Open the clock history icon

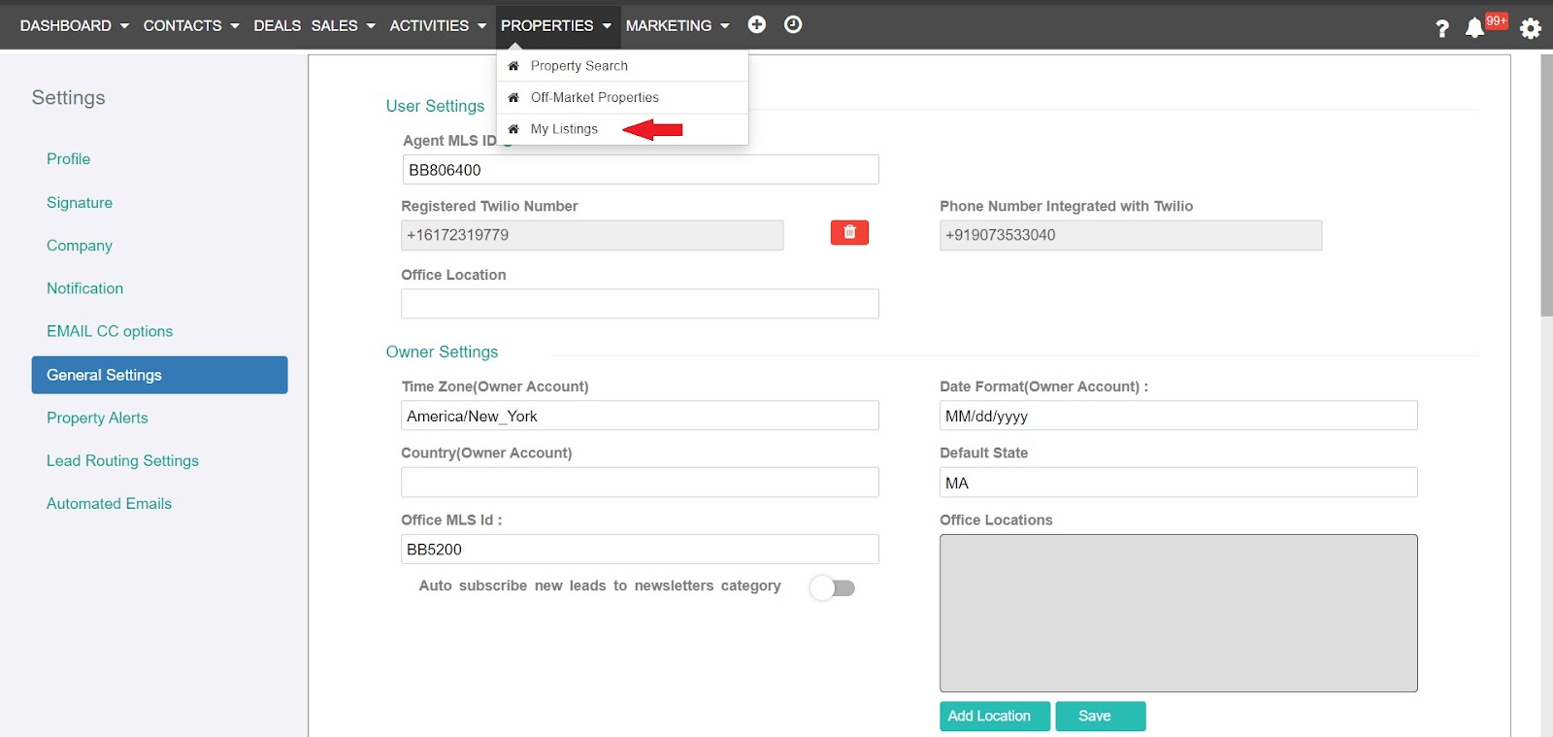(793, 25)
